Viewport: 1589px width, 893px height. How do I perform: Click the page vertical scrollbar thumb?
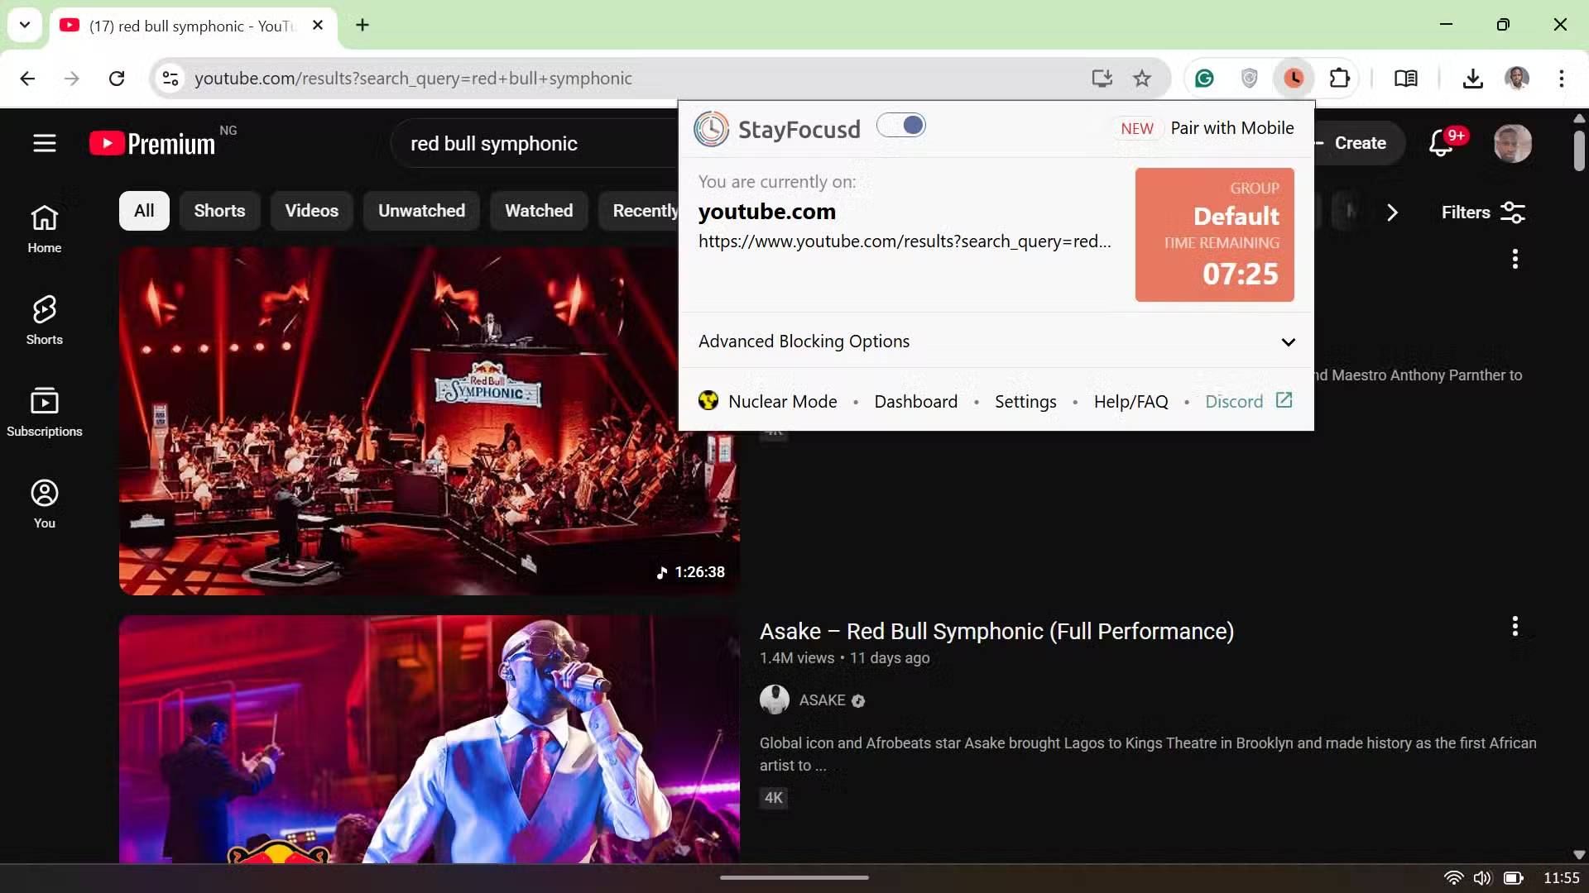click(1579, 150)
